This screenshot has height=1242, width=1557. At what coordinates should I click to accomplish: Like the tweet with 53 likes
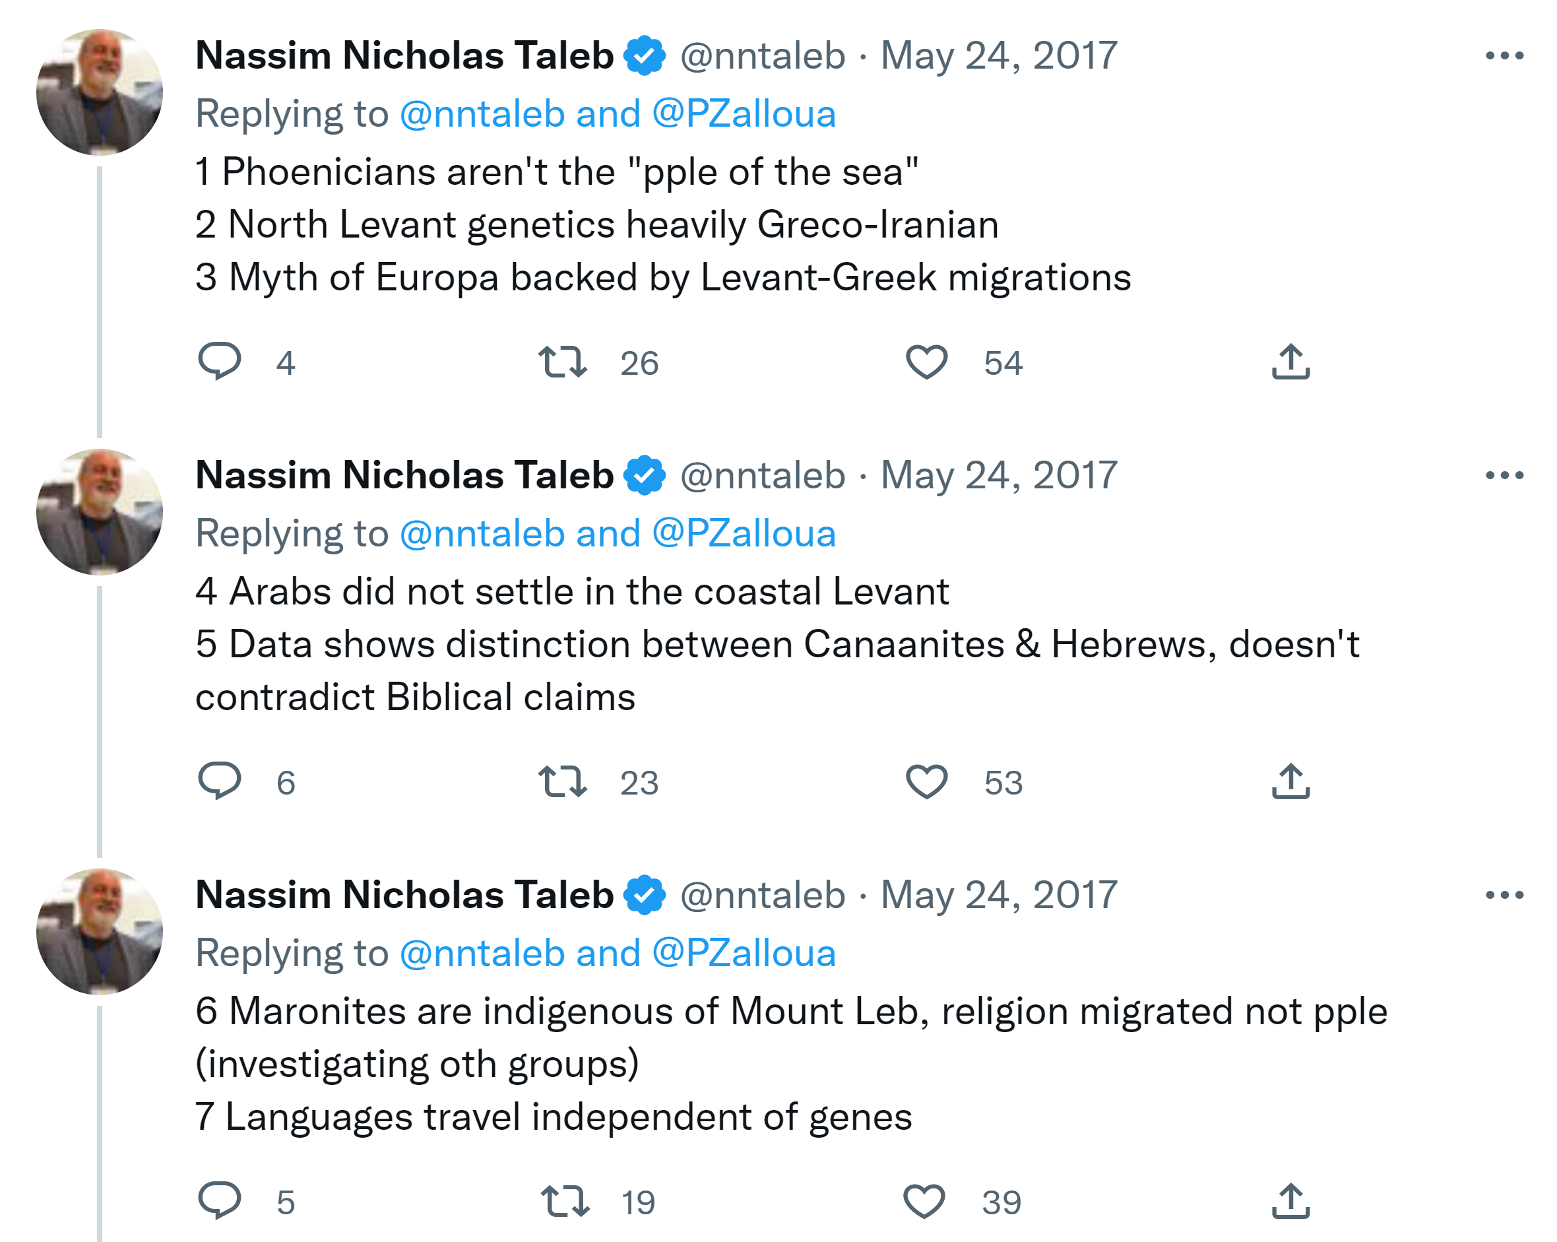coord(926,782)
